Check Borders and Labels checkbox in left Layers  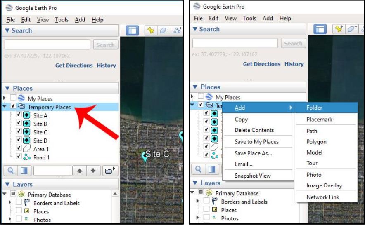[19, 202]
